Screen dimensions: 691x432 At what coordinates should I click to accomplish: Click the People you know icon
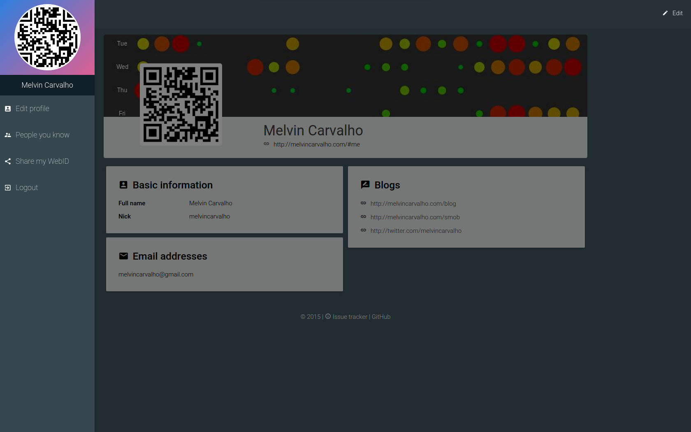[8, 135]
